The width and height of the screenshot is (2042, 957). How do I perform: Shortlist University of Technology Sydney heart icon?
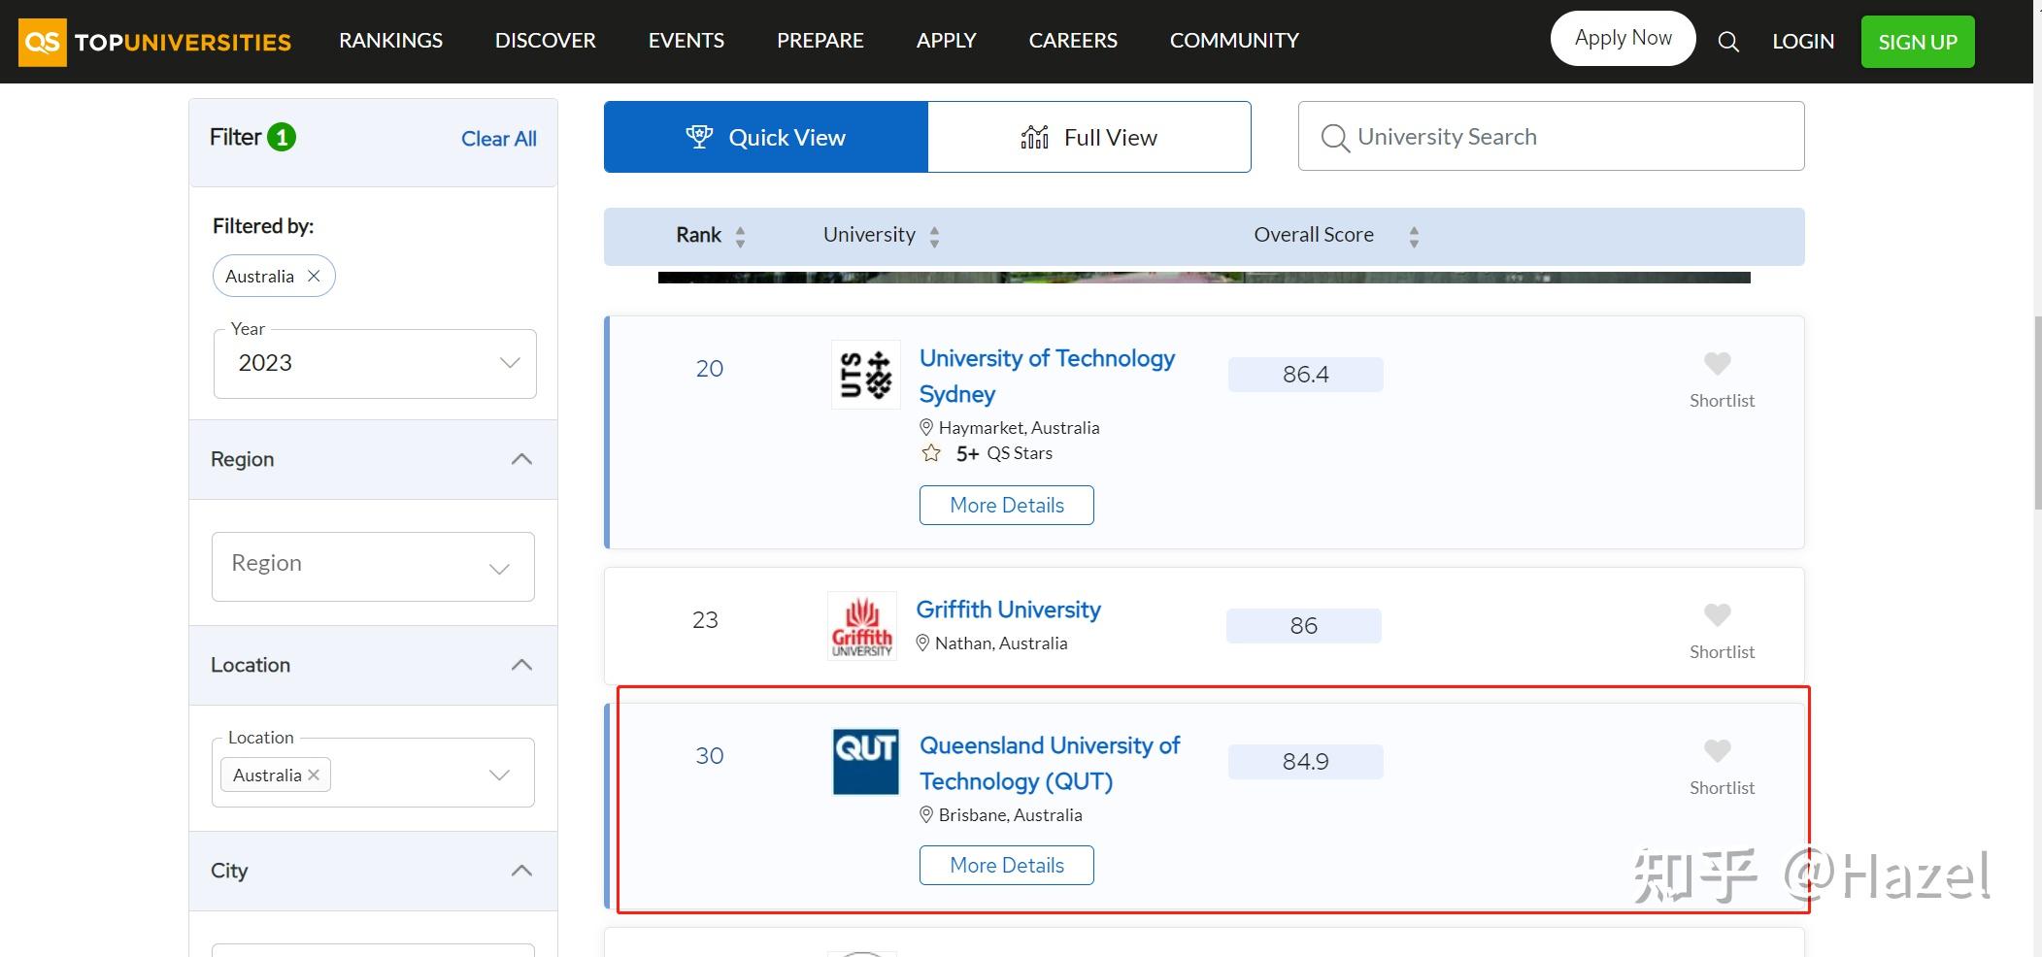coord(1717,364)
